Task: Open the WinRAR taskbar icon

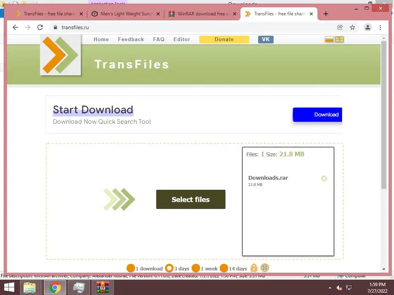Action: coord(103,287)
